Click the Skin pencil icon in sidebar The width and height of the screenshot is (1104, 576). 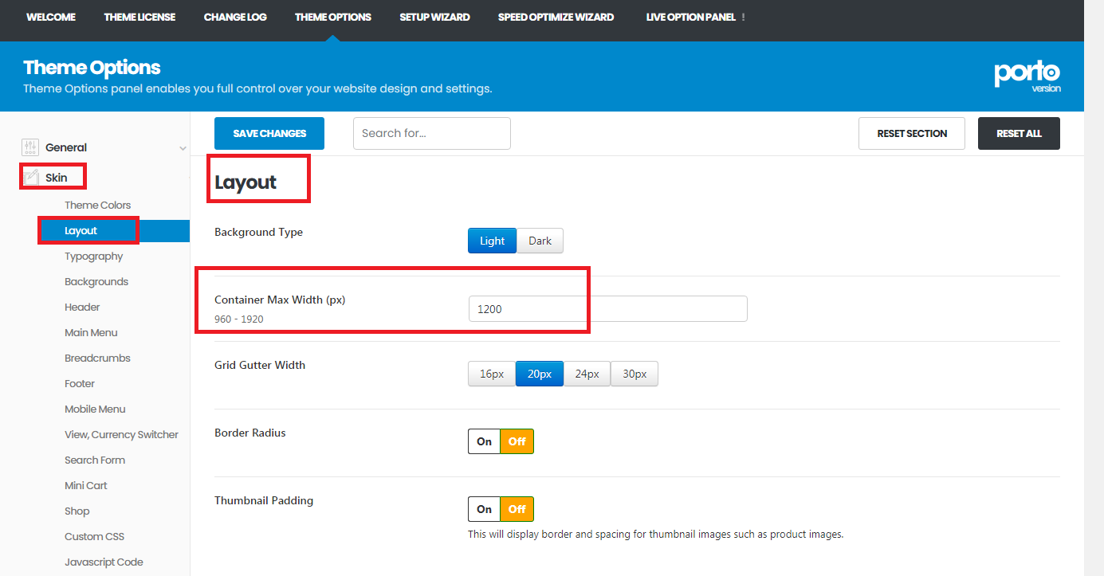pyautogui.click(x=30, y=177)
